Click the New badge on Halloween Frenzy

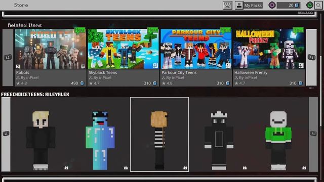[x=298, y=30]
